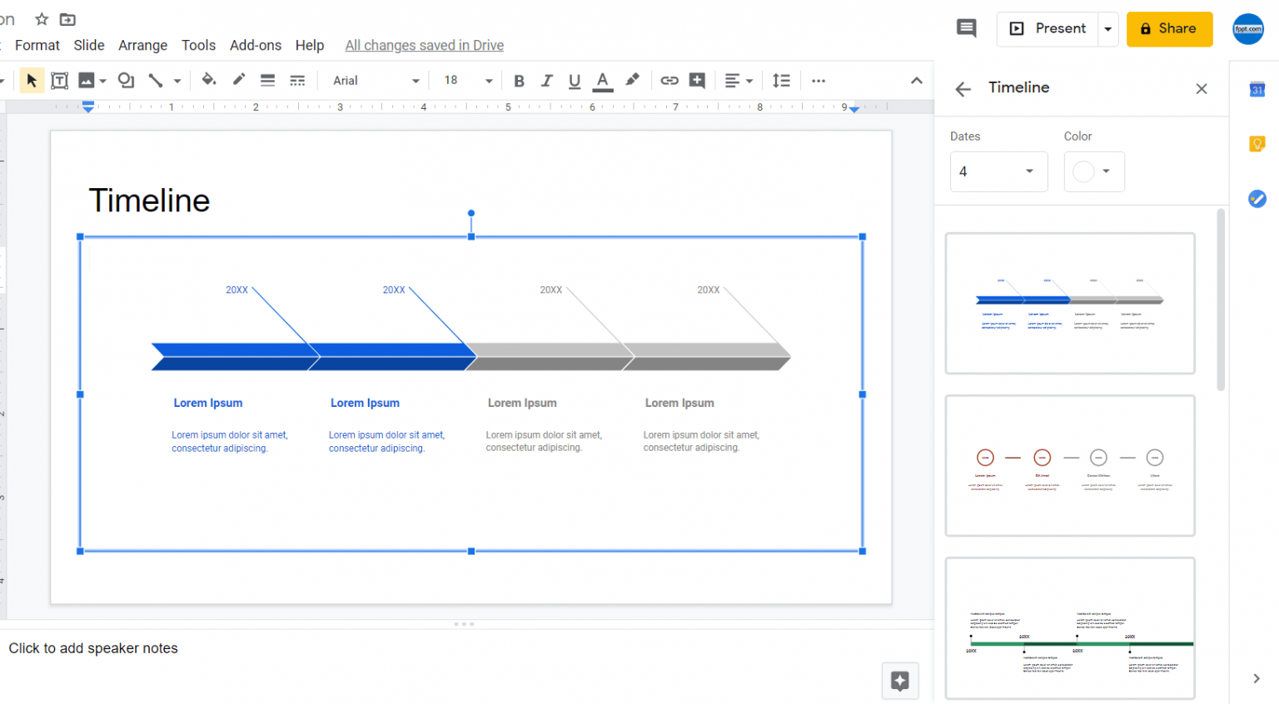
Task: Select the circular timeline template thumbnail
Action: [1069, 465]
